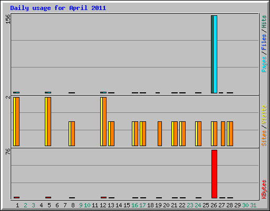Screen dimensions: 270x211
Task: Select the orange Sites bar on day 22
Action: point(184,133)
